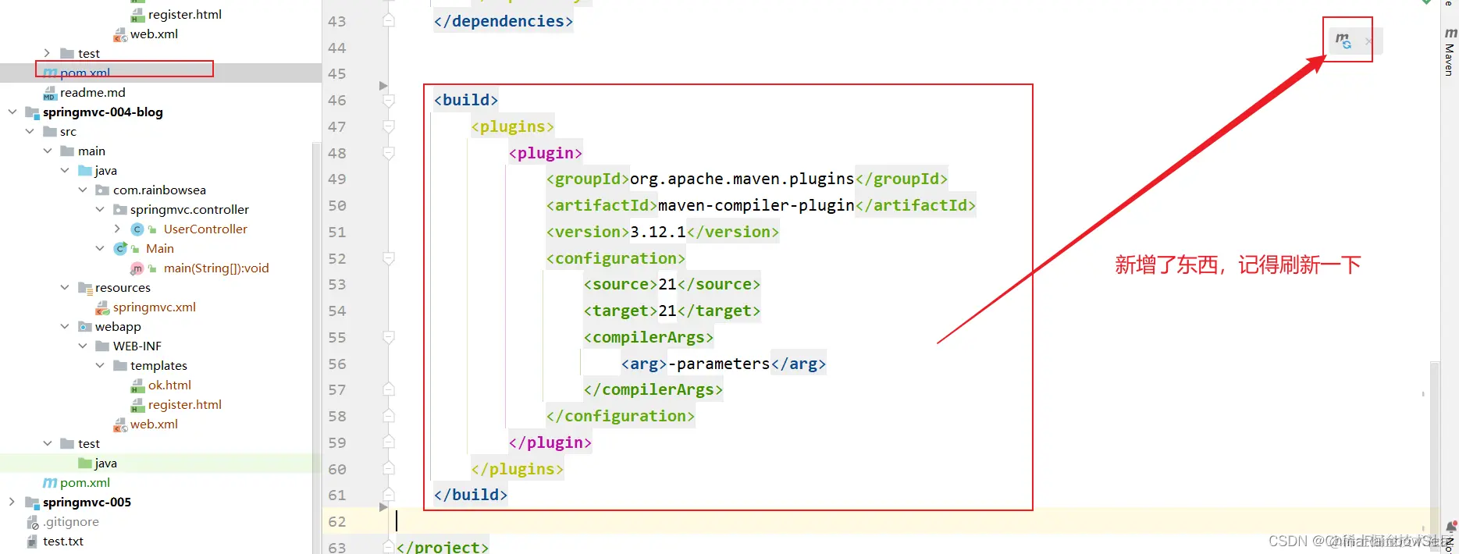Click the .gitignore file icon

(x=33, y=522)
